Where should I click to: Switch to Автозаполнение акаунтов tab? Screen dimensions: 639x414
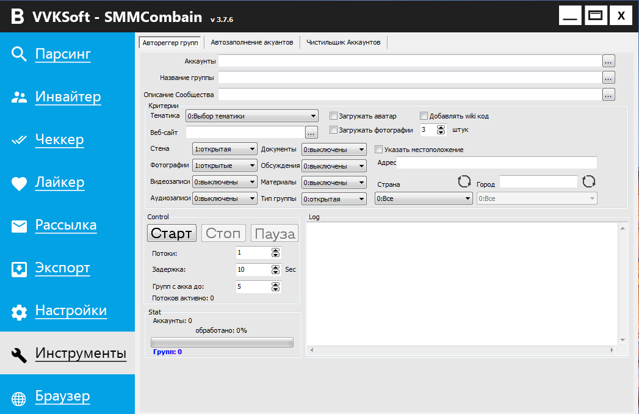pos(252,42)
